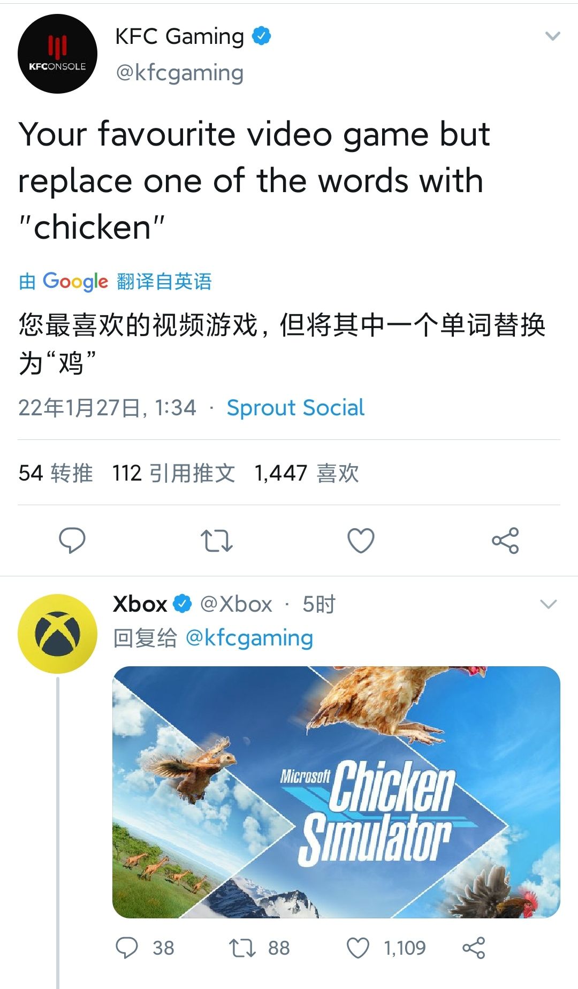Viewport: 578px width, 989px height.
Task: Retweet the KFC Gaming tweet
Action: (x=216, y=541)
